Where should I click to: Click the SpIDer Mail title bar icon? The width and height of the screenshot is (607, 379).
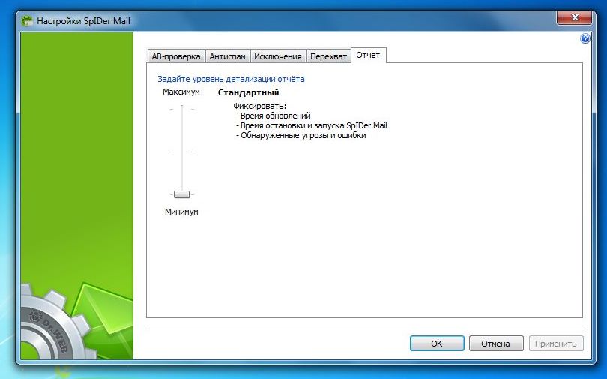[x=27, y=21]
